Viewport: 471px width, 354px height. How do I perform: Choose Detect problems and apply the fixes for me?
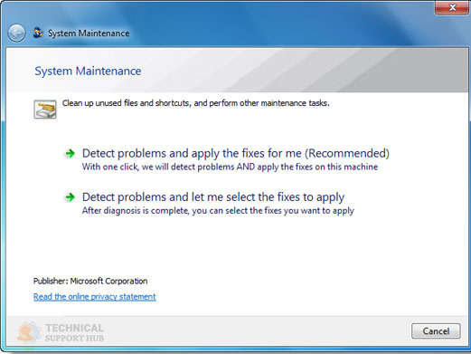(x=236, y=153)
